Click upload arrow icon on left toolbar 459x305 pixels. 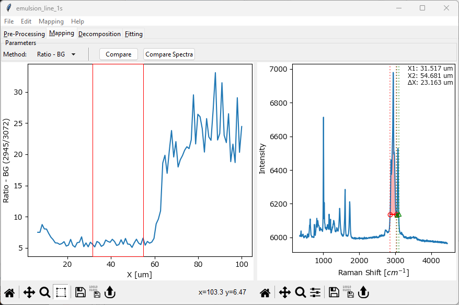pos(110,292)
